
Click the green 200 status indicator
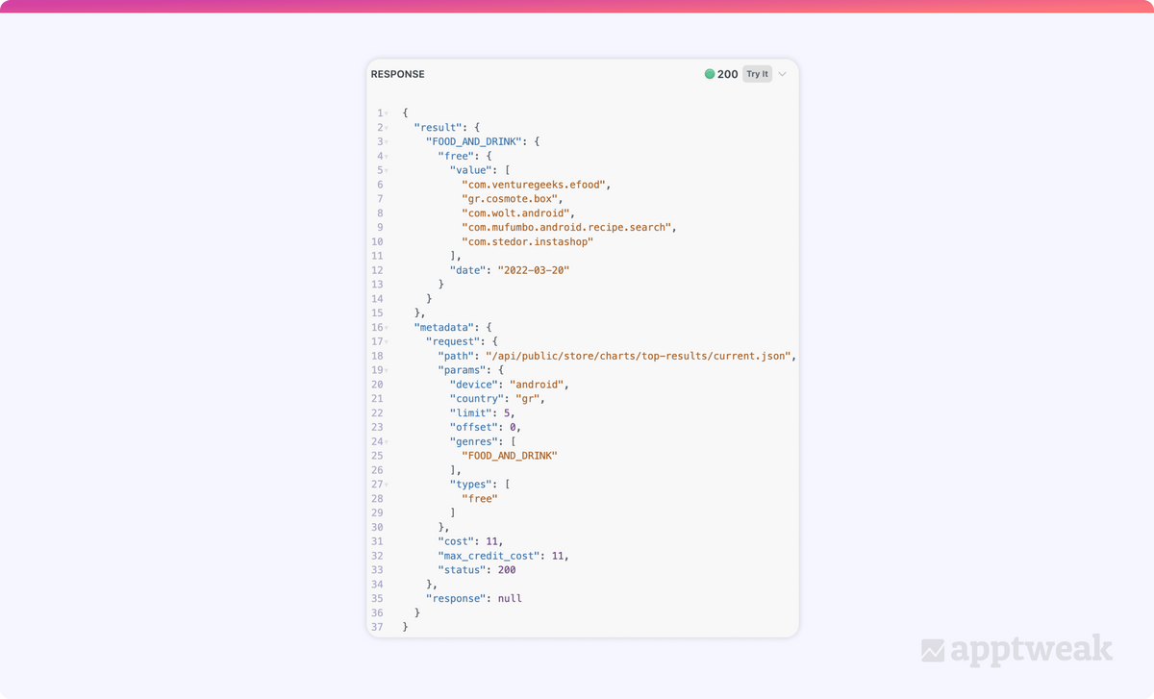click(x=721, y=74)
